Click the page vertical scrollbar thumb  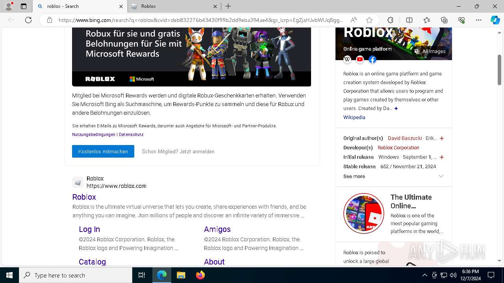click(500, 70)
